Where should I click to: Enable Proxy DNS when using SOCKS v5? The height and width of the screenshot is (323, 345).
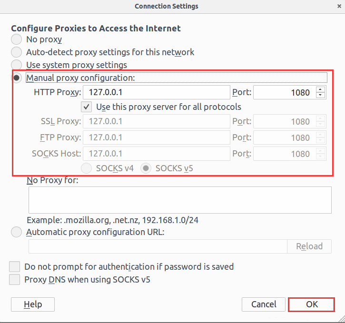tap(15, 279)
